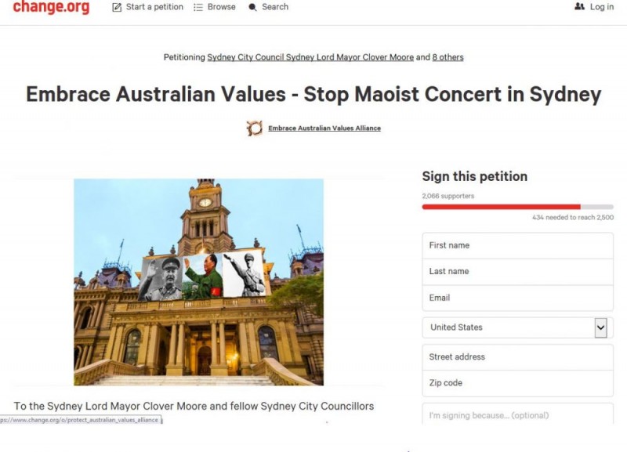This screenshot has height=452, width=627.
Task: Click the Browse list icon
Action: (x=198, y=7)
